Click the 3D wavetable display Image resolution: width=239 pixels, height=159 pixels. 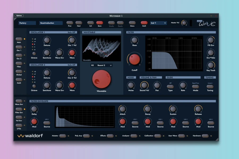point(101,48)
